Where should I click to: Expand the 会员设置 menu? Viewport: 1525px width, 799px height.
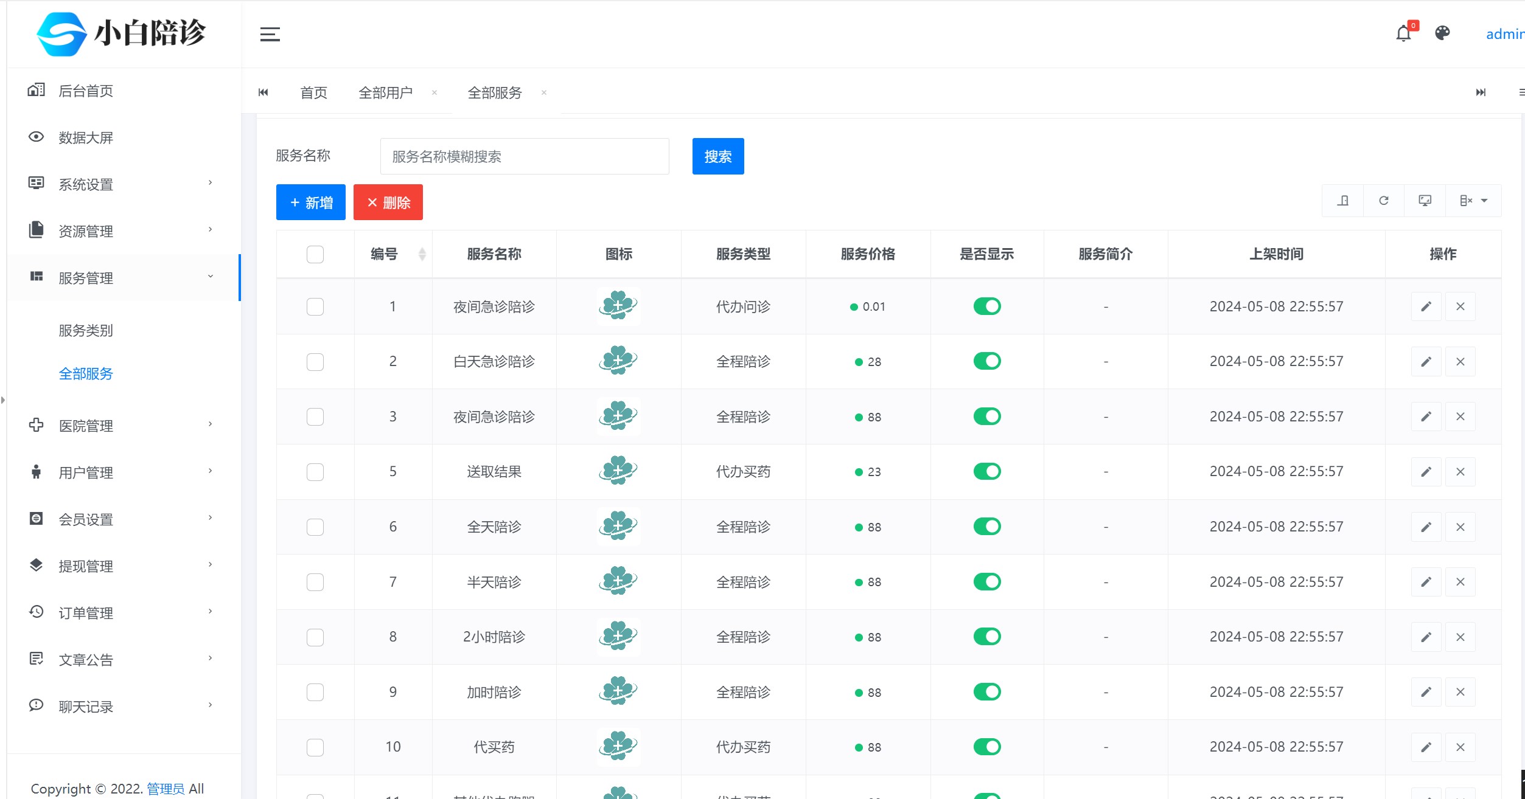coord(124,519)
